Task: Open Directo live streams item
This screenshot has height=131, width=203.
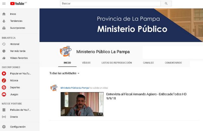Action: click(14, 117)
